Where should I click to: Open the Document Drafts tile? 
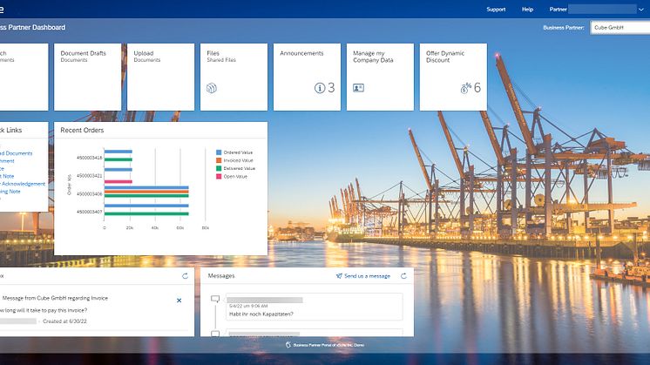click(x=87, y=77)
